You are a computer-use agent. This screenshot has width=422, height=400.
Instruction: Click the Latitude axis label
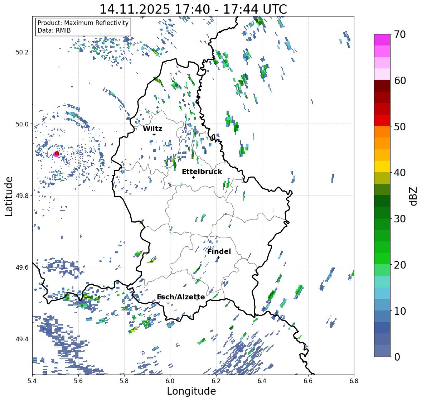pos(9,196)
